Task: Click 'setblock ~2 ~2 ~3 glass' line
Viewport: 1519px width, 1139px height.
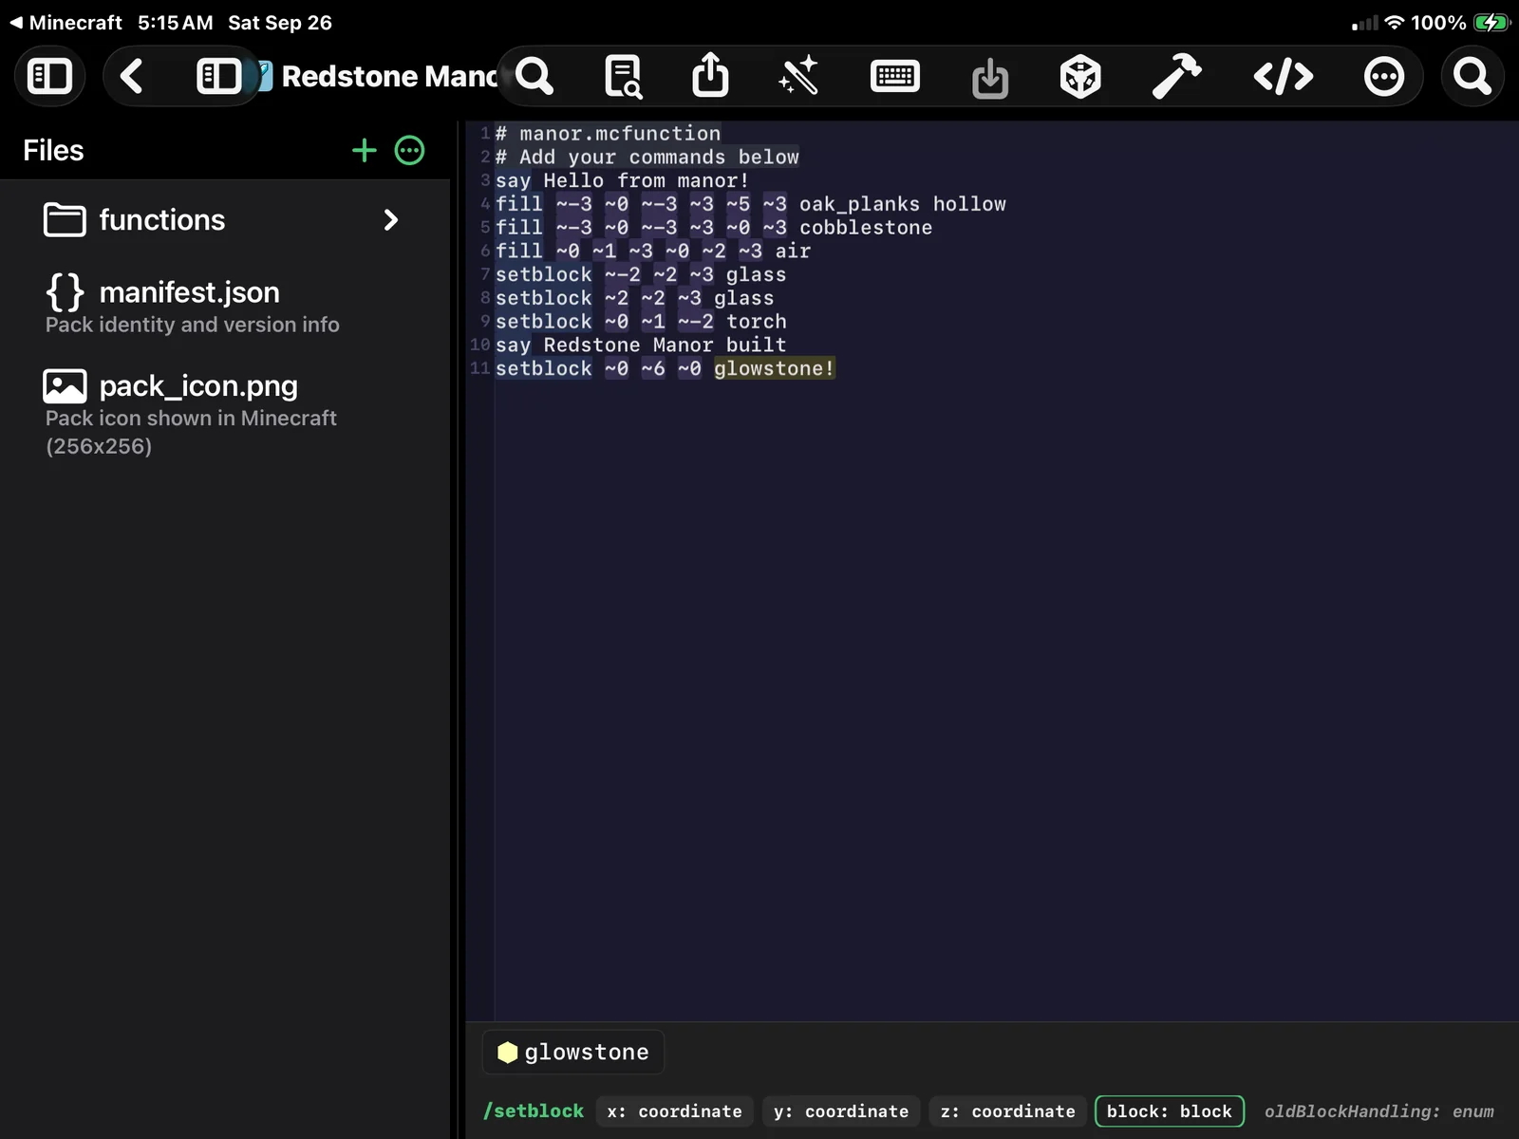Action: (x=634, y=298)
